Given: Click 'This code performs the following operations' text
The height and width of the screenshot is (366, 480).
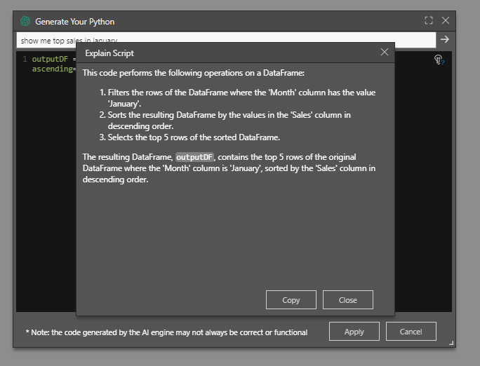Looking at the screenshot, I should click(193, 73).
